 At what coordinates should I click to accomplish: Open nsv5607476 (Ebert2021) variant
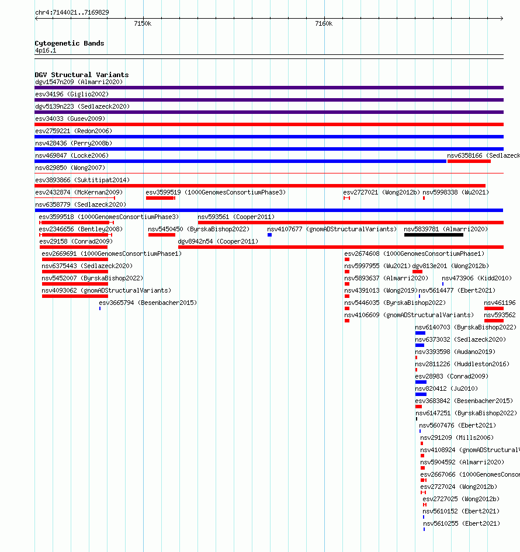(x=457, y=426)
